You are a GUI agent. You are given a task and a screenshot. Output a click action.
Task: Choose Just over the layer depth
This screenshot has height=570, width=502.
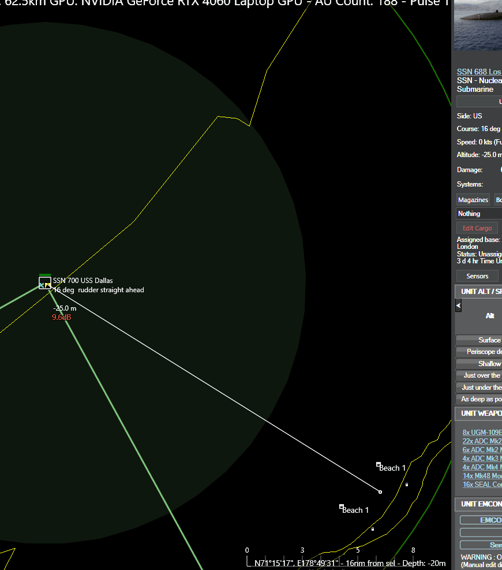tap(479, 375)
